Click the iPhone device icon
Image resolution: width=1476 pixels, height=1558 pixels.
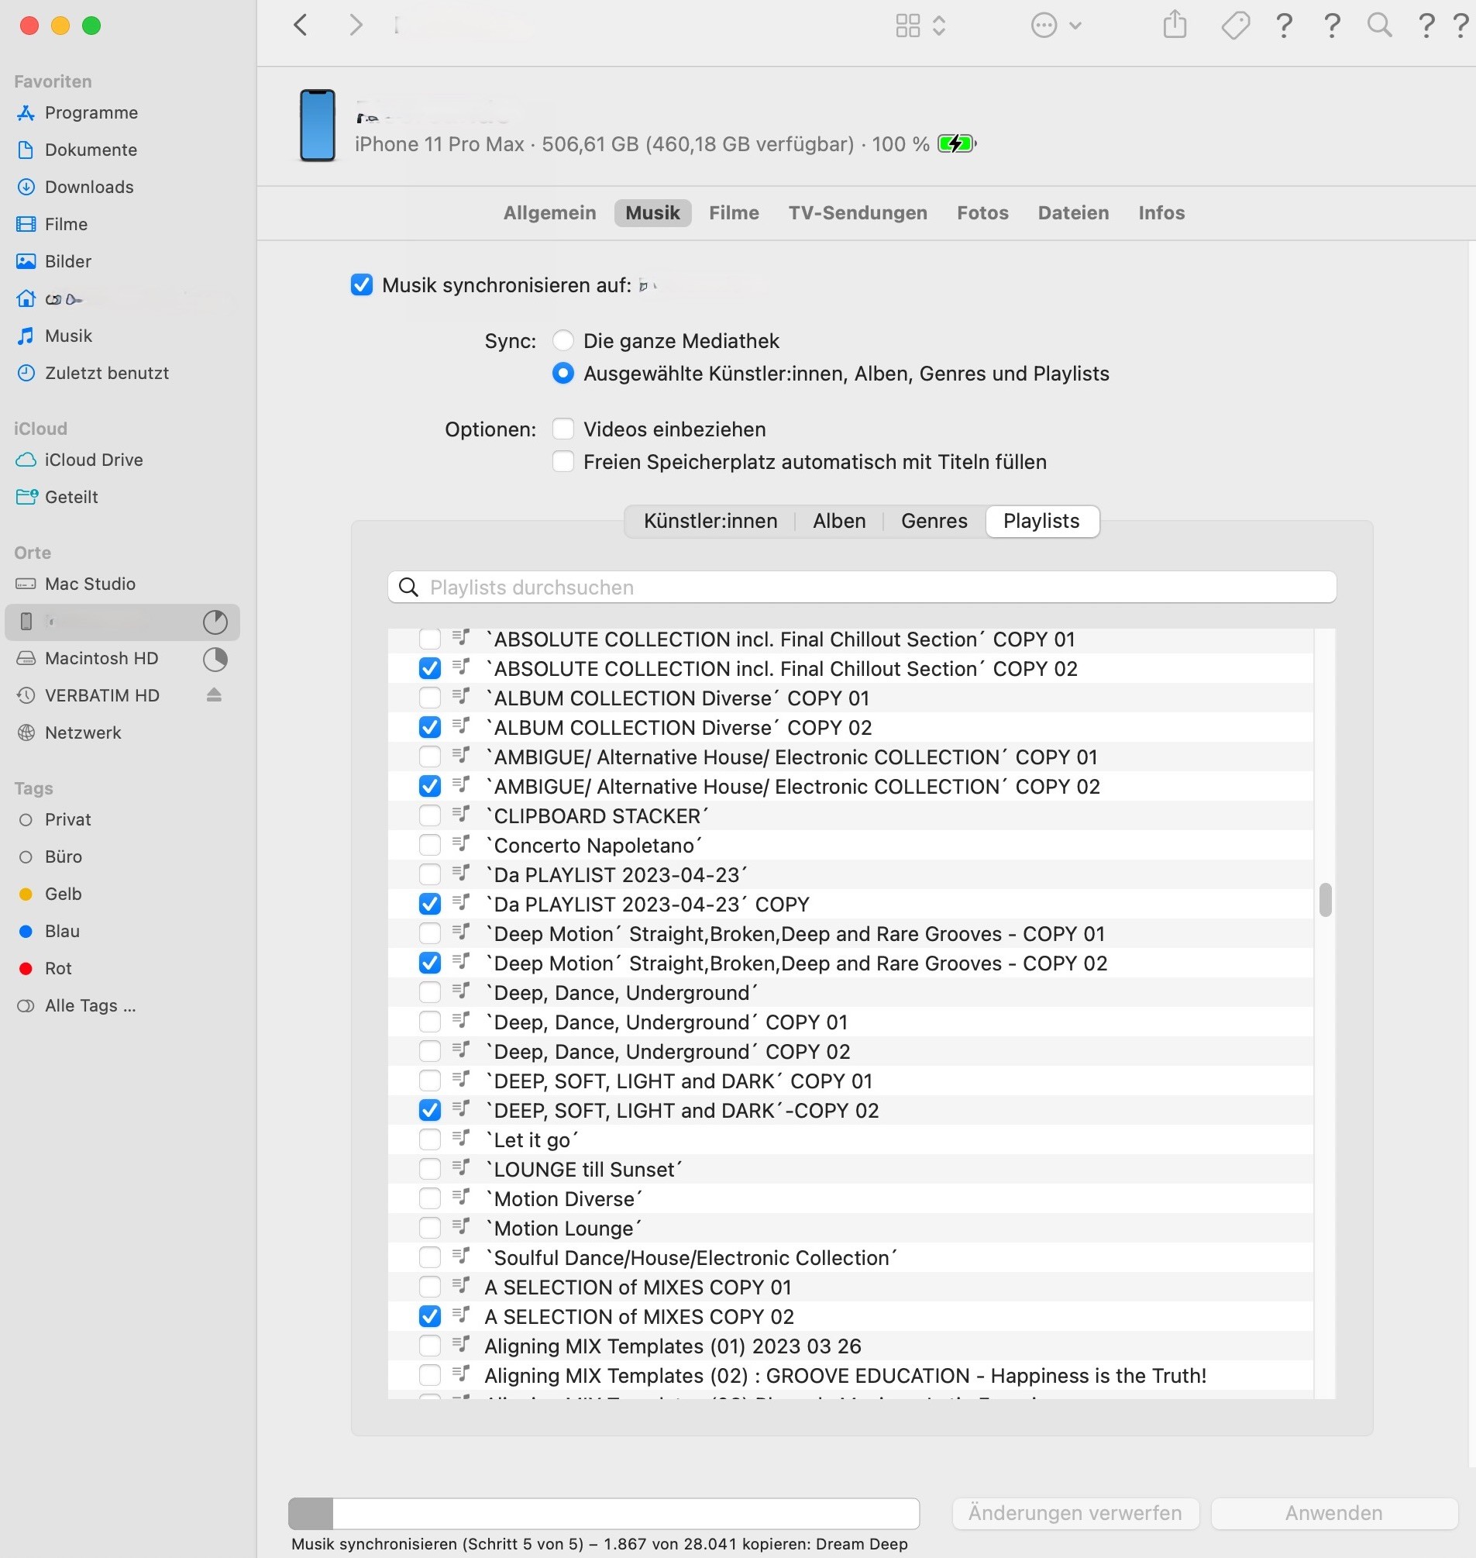[317, 126]
